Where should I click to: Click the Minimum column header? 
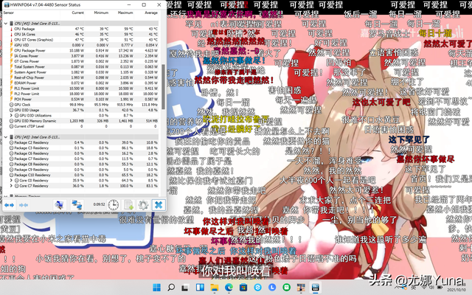click(x=101, y=13)
